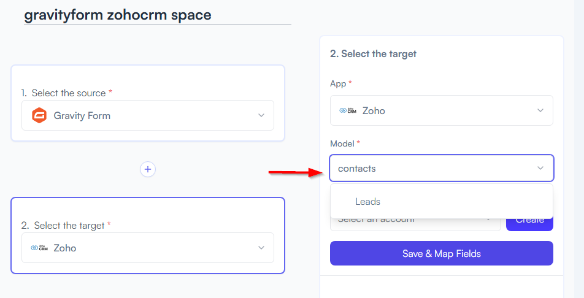Viewport: 584px width, 298px height.
Task: Click Save & Map Fields button
Action: coord(442,253)
